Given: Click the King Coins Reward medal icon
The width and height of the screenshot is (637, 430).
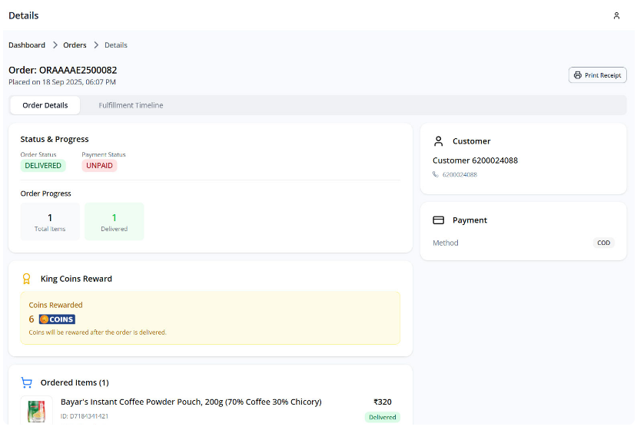Looking at the screenshot, I should (27, 279).
